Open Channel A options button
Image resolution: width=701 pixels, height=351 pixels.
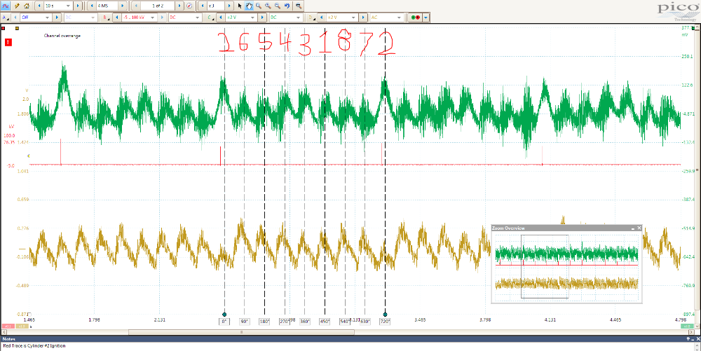pyautogui.click(x=6, y=17)
